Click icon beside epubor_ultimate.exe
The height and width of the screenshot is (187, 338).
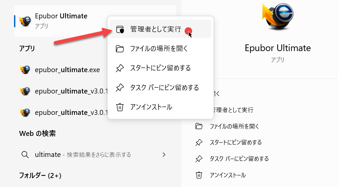[x=25, y=69]
